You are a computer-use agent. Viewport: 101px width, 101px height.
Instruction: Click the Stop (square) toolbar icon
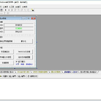tap(9, 10)
